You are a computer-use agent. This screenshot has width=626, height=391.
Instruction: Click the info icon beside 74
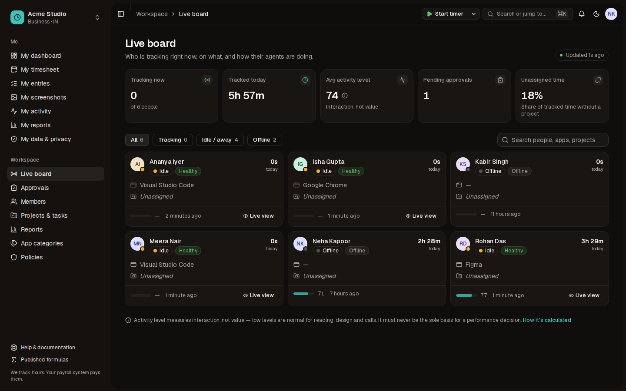345,96
